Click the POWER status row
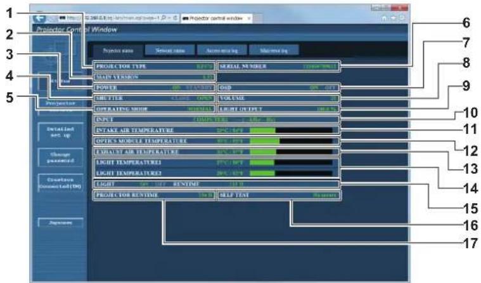 (x=154, y=88)
